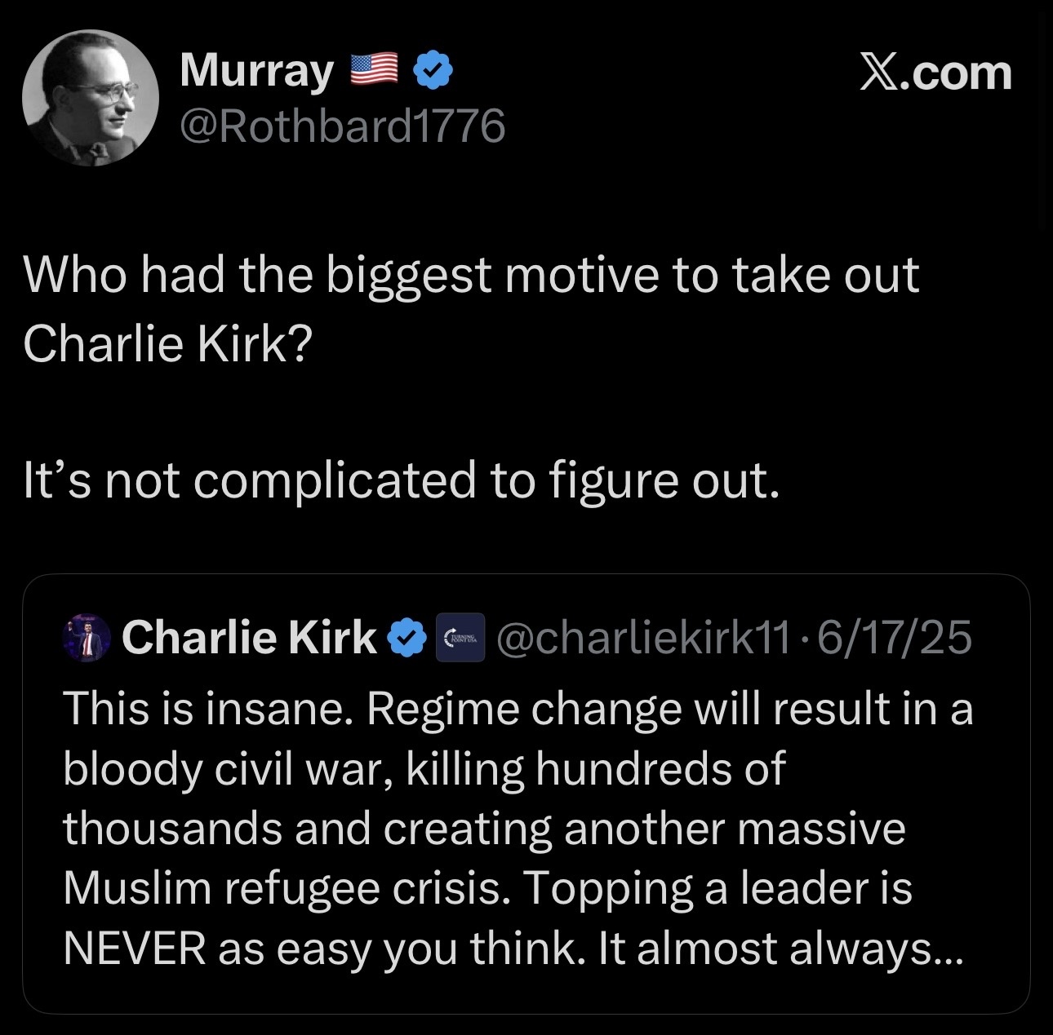
Task: Click the Turning Point USA affiliation badge
Action: (x=460, y=638)
